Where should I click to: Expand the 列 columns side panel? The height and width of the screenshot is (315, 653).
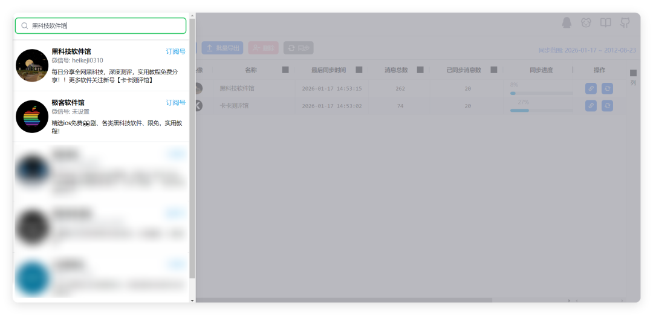633,77
